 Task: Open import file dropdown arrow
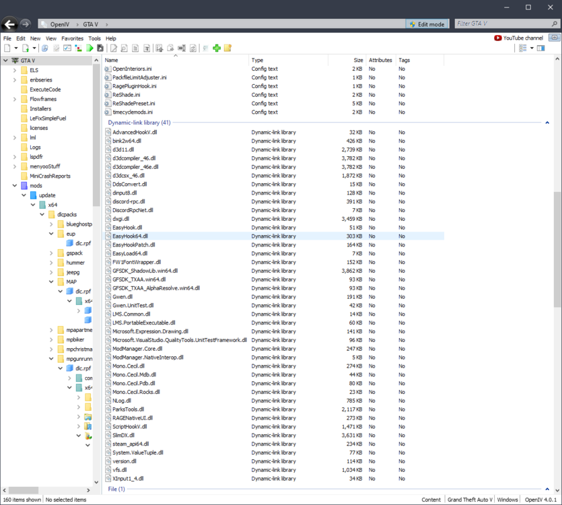tap(34, 48)
